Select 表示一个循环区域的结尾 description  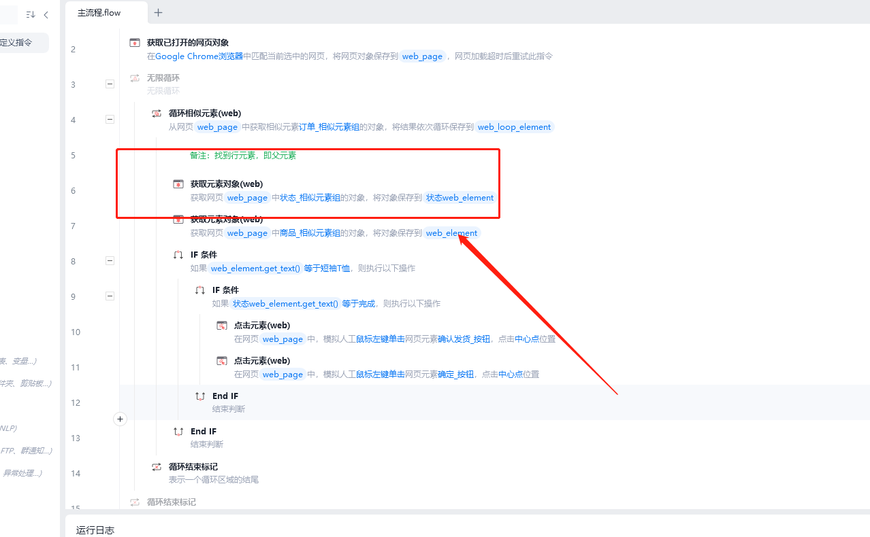point(214,480)
